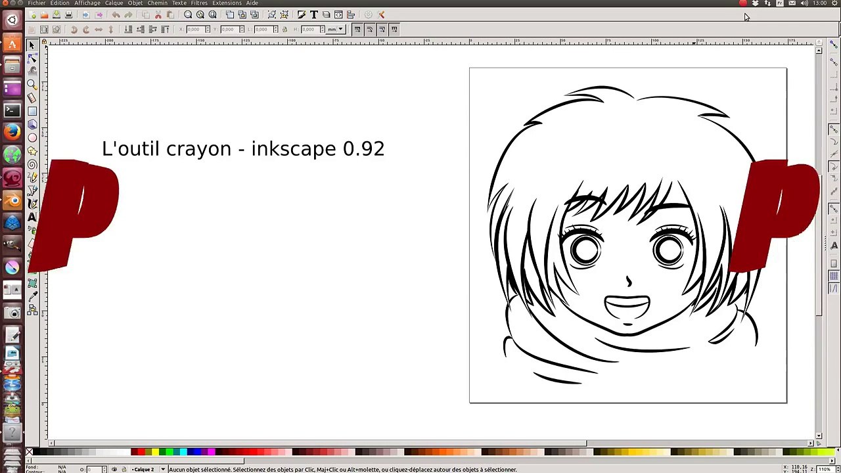Image resolution: width=841 pixels, height=473 pixels.
Task: Click the New document icon
Action: (32, 14)
